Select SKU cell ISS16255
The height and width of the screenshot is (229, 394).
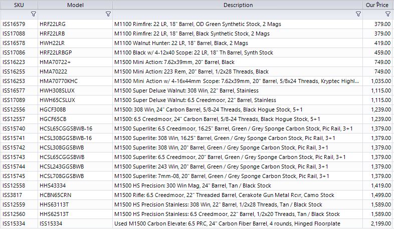coord(19,71)
